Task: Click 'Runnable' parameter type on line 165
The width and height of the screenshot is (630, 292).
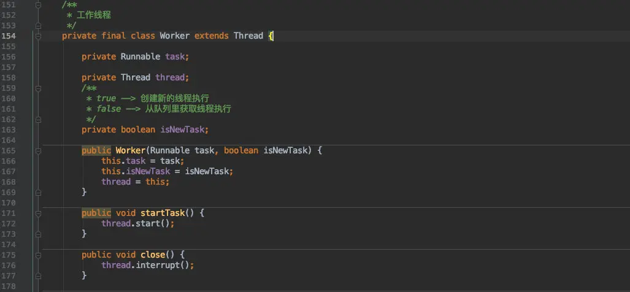Action: [x=170, y=151]
